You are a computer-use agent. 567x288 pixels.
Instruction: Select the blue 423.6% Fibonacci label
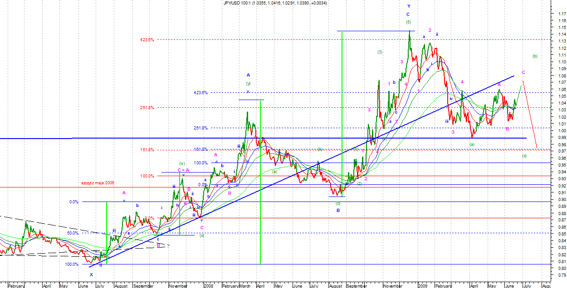(200, 93)
